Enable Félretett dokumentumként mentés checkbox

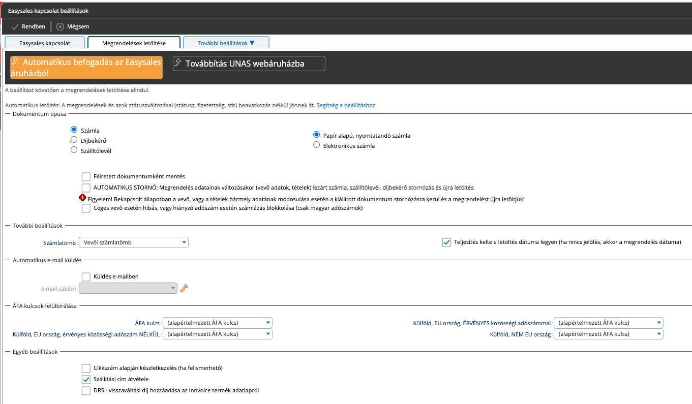click(x=86, y=176)
